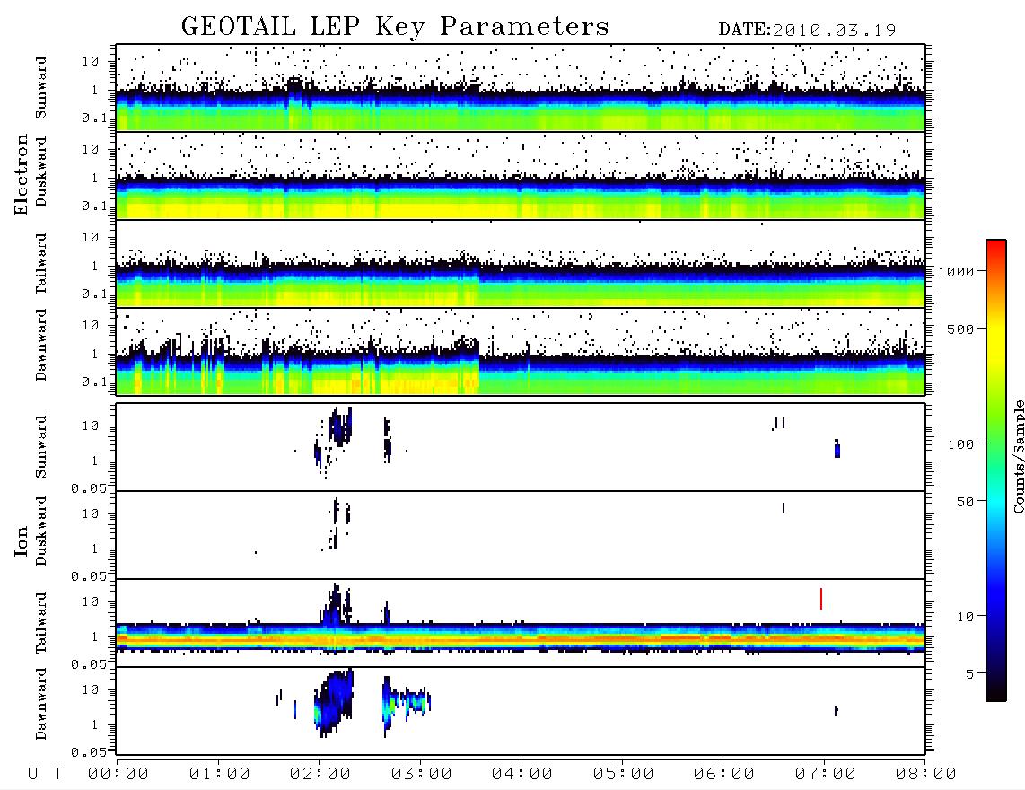Select the DATE:2010.03.19 label
This screenshot has height=790, width=1025.
[807, 31]
